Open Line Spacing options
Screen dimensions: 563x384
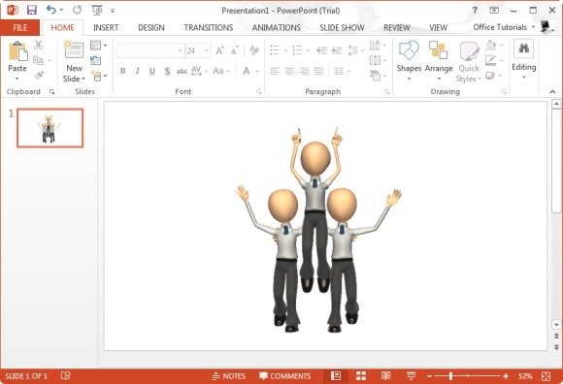(x=354, y=50)
